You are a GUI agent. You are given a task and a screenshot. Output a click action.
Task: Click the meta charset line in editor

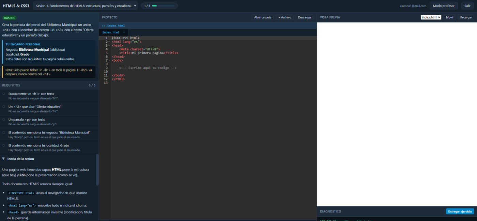(x=139, y=49)
